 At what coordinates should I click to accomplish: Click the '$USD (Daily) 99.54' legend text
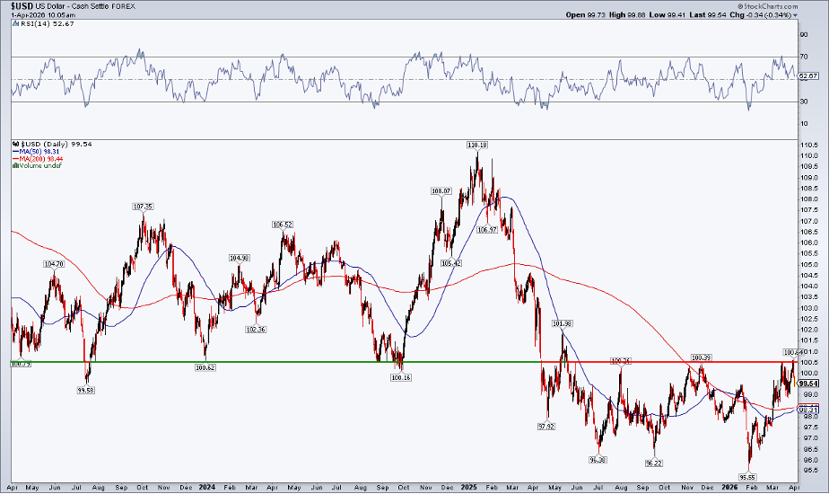coord(56,144)
